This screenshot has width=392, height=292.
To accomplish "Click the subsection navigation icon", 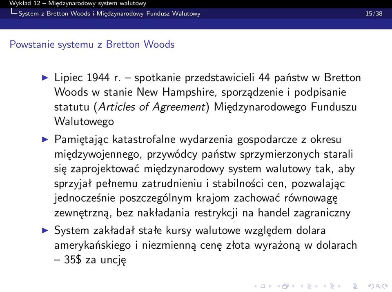I will coord(309,286).
